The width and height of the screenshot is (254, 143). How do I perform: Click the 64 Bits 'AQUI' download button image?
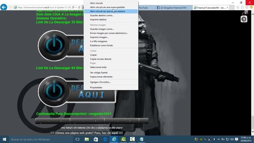point(77,91)
